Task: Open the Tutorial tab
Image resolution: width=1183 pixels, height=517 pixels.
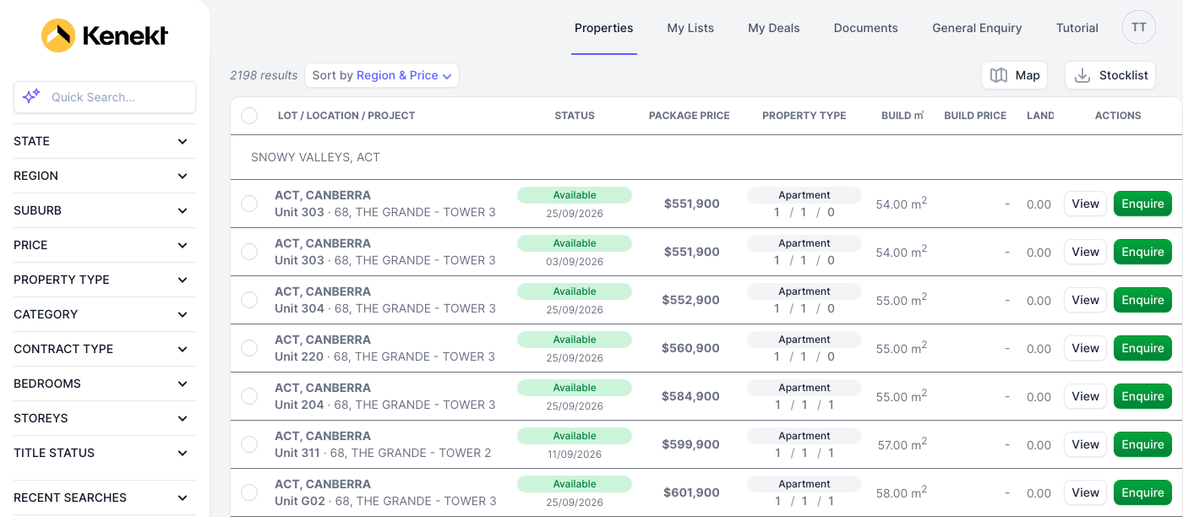Action: (1077, 28)
